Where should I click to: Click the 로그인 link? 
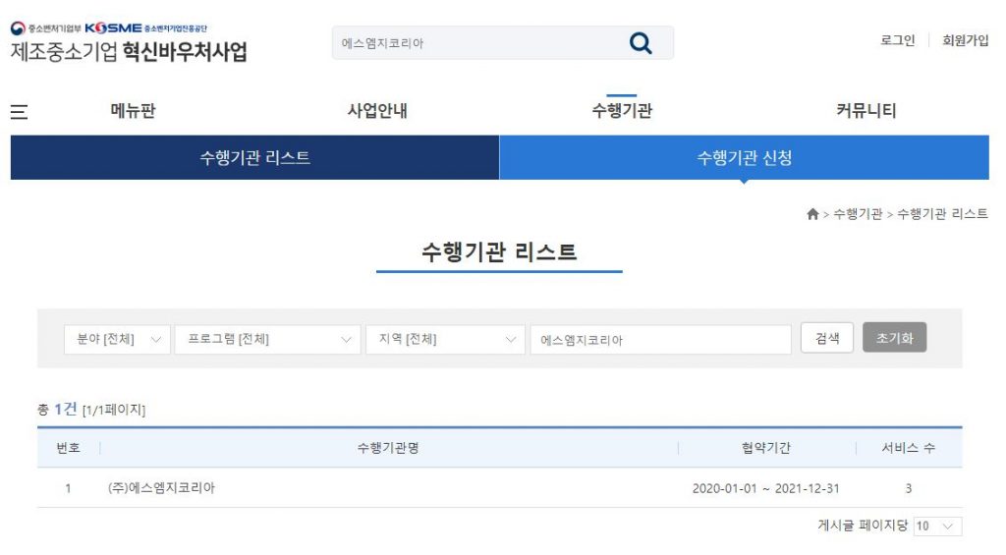(x=897, y=40)
